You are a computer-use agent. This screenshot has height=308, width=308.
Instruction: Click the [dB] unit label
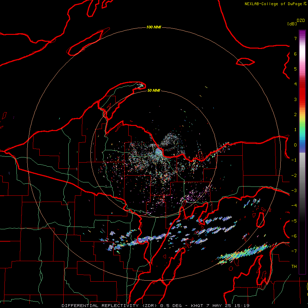coord(292,24)
